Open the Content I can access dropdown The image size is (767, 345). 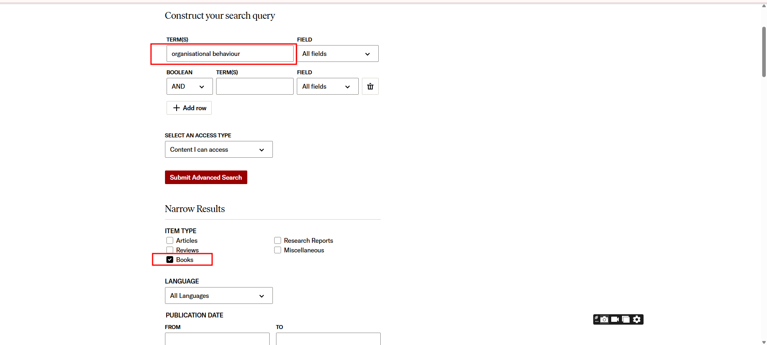(219, 149)
